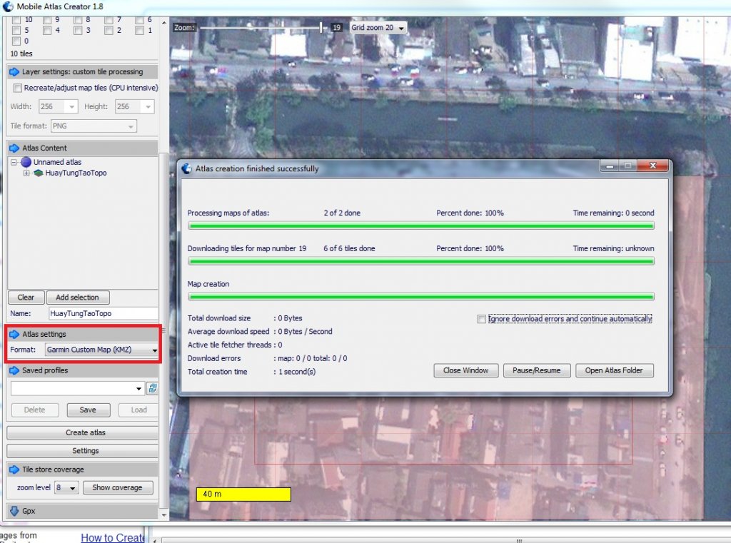This screenshot has height=543, width=731.
Task: Click the map Zoom slider handle
Action: 321,28
